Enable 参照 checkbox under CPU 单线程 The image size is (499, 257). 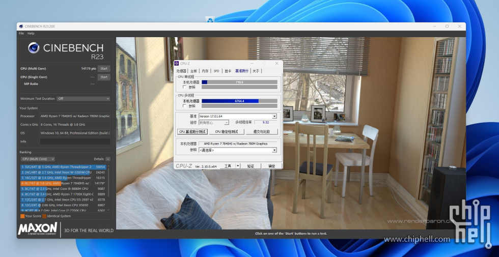pyautogui.click(x=184, y=87)
